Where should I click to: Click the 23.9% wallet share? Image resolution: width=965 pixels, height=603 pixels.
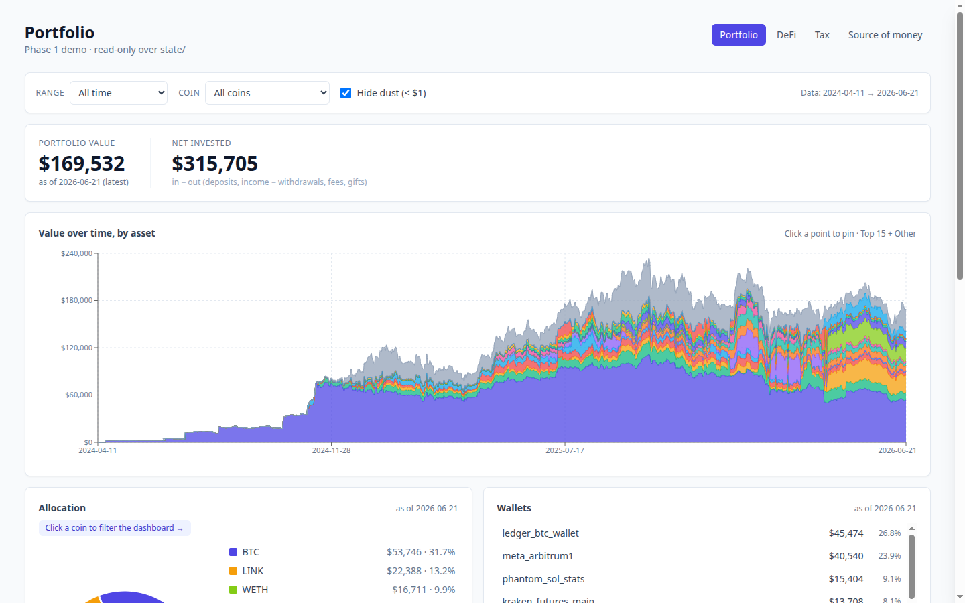coord(890,556)
